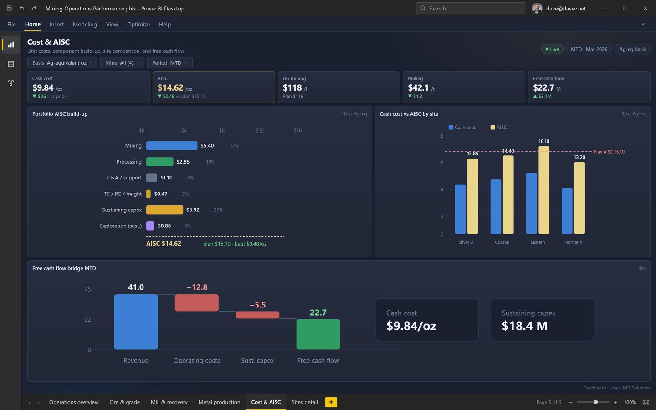Click the MTD · Mar 2026 pill
Screen dimensions: 656x410
[x=589, y=49]
